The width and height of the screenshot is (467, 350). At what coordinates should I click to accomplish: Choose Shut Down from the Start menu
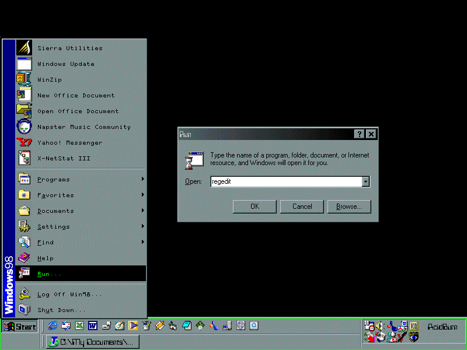(58, 310)
